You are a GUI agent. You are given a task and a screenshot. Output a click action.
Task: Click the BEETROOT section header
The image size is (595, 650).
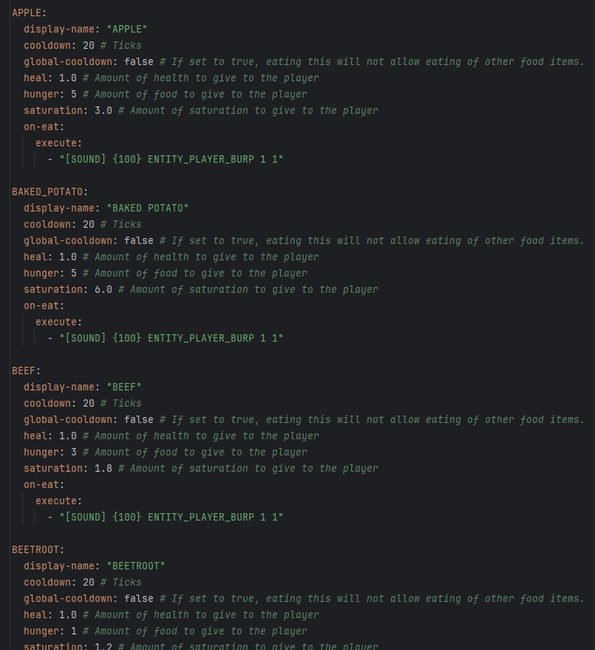(x=35, y=549)
